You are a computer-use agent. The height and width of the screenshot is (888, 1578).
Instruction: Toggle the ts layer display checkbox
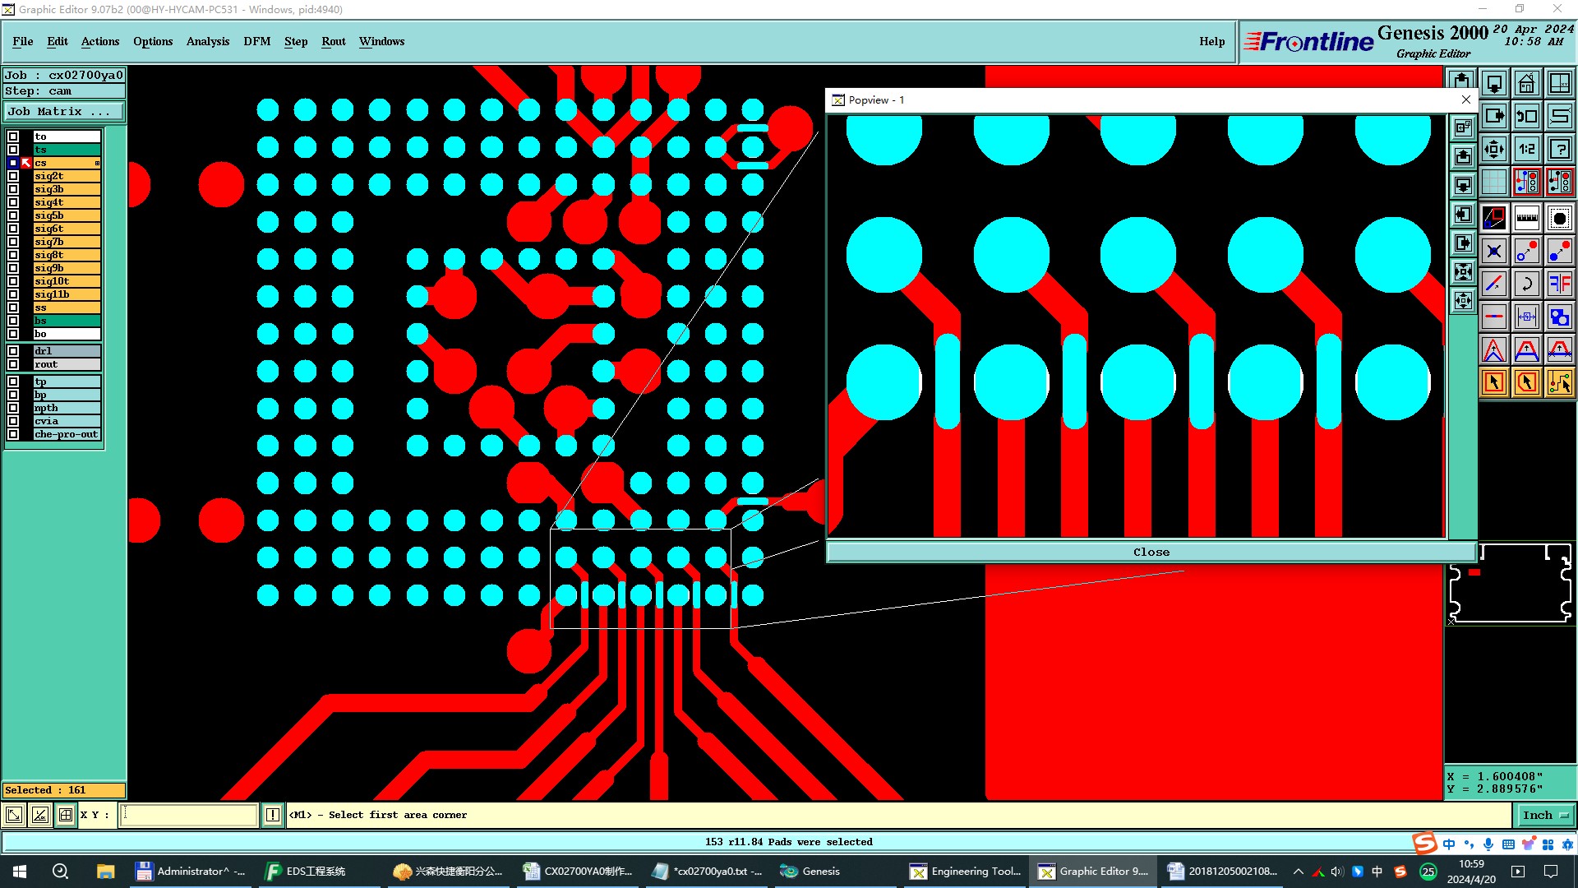click(x=13, y=150)
